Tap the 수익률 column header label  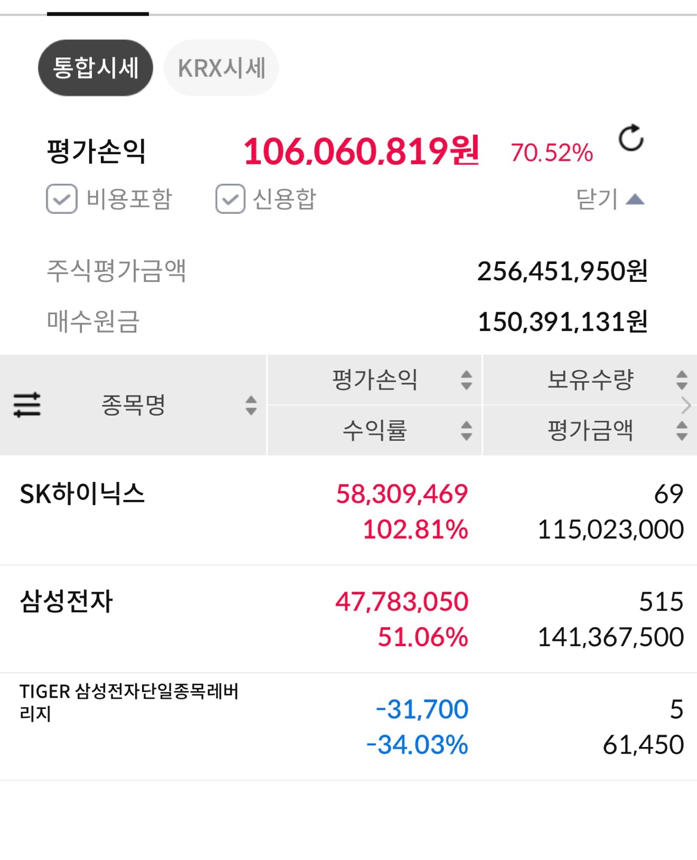374,431
